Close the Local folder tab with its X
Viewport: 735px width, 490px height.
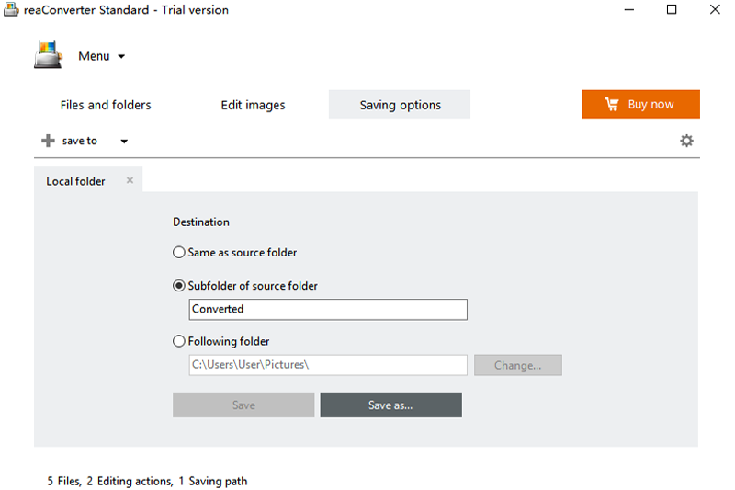tap(130, 180)
